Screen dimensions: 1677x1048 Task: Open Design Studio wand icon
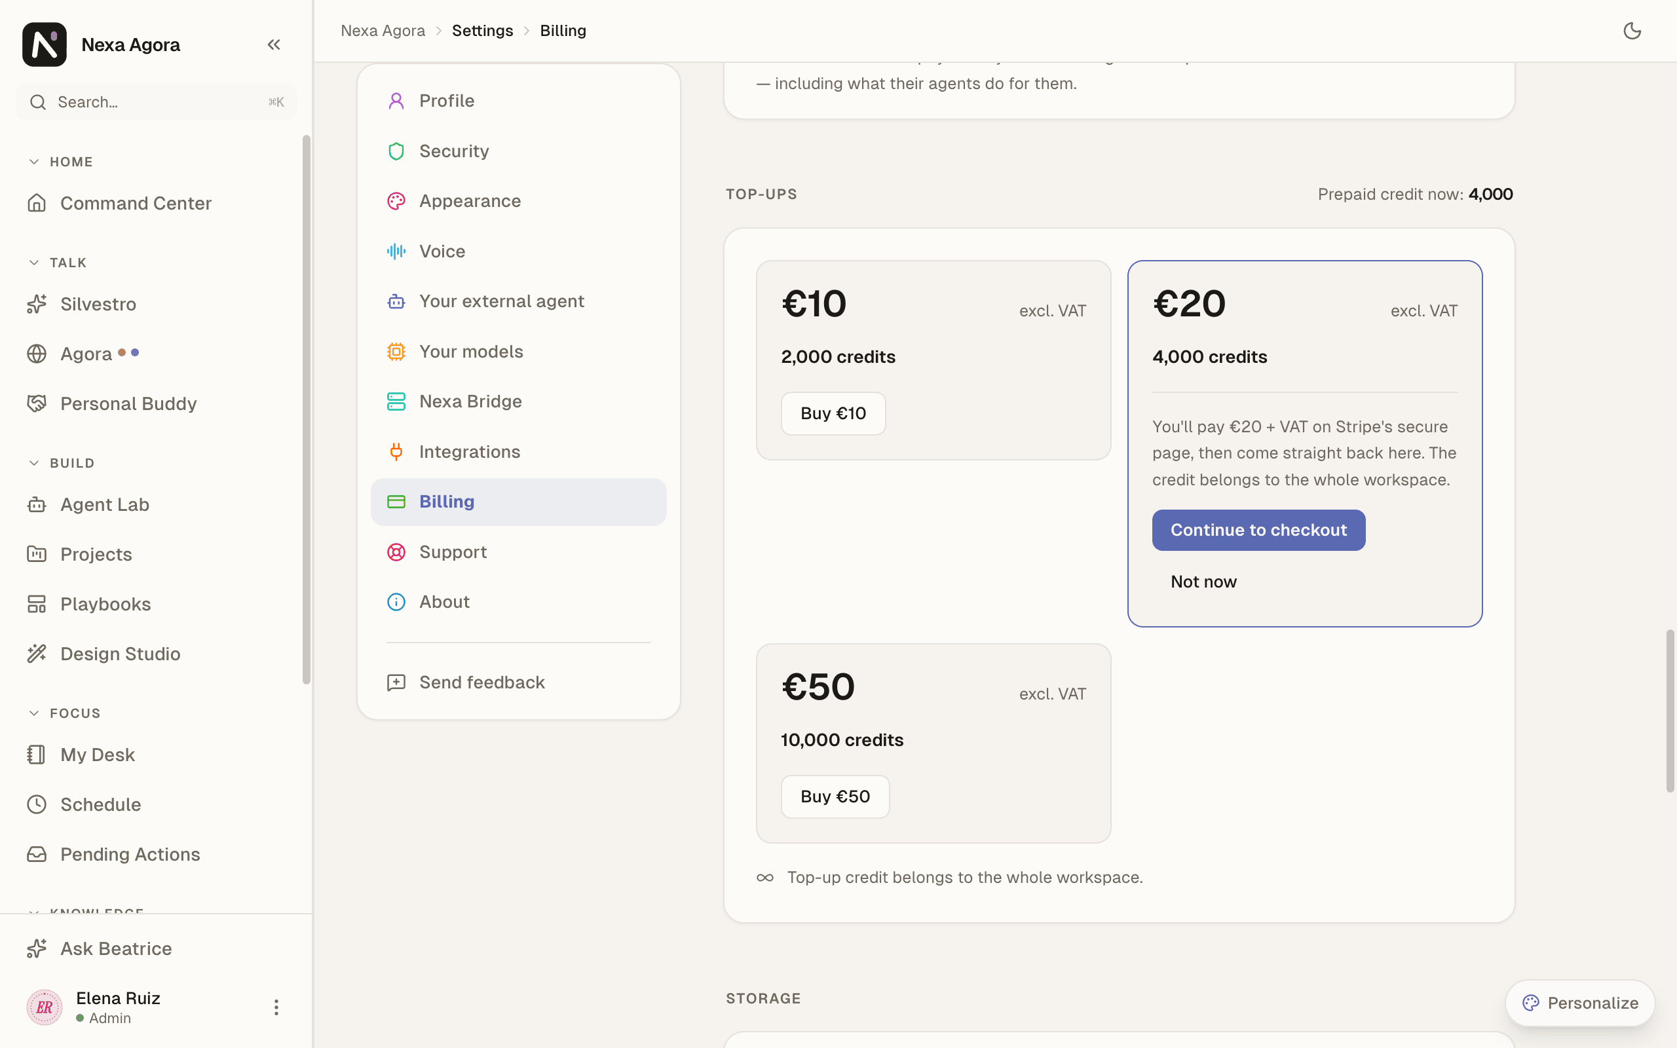37,654
